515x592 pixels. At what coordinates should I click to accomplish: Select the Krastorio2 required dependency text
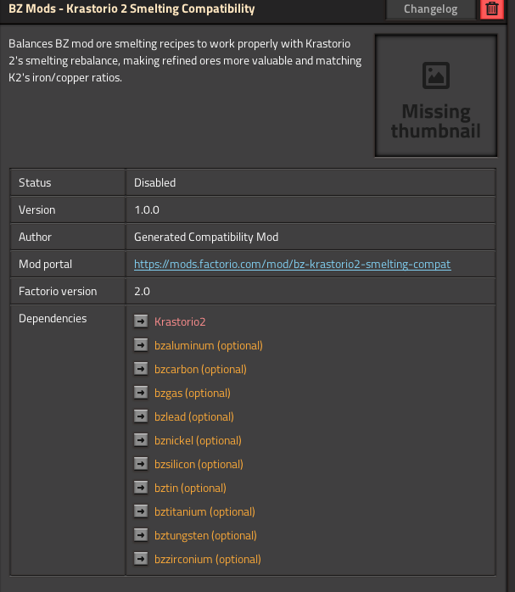(180, 321)
